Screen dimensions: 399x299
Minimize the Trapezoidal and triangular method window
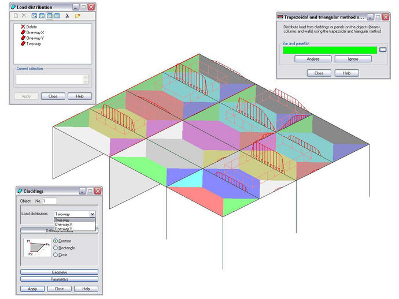[370, 17]
